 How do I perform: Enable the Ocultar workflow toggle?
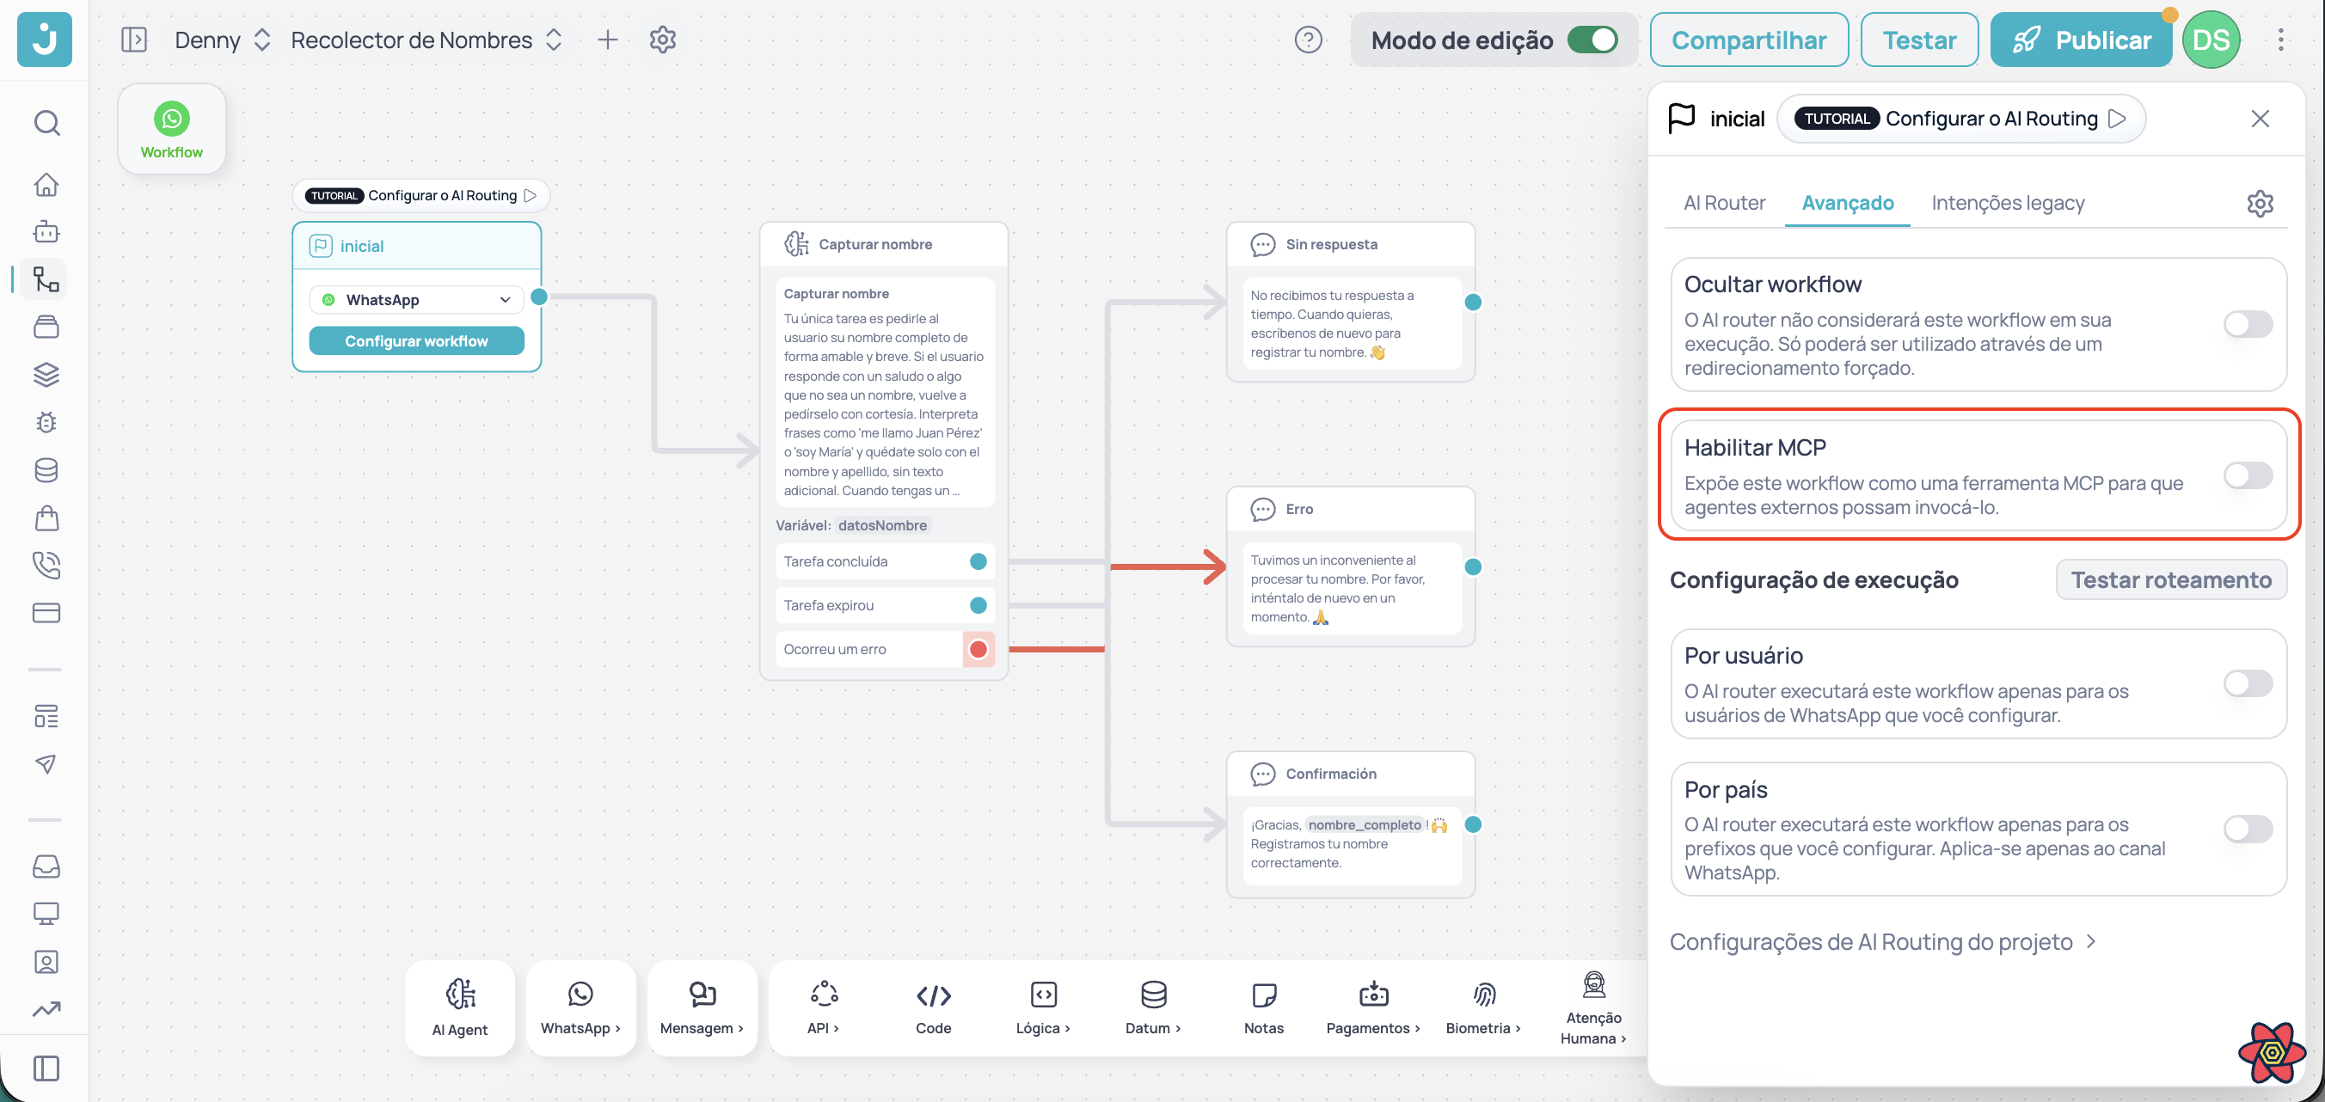tap(2248, 324)
